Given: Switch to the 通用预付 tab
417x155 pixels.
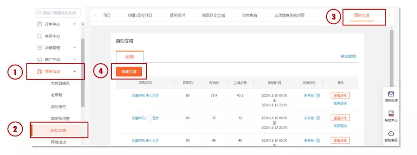Looking at the screenshot, I should click(x=177, y=15).
